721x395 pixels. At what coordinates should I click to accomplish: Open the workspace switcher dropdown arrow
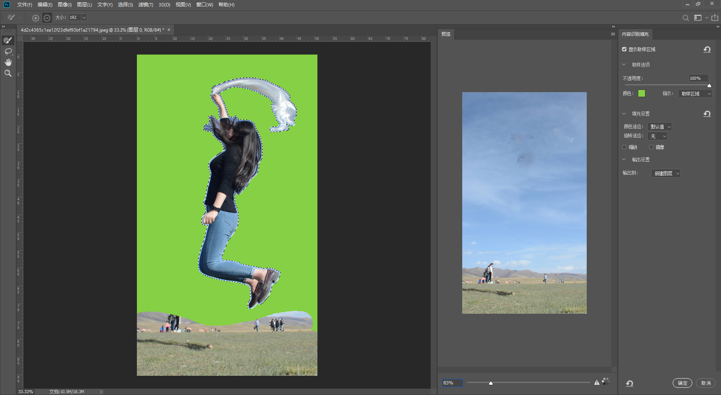[x=707, y=18]
